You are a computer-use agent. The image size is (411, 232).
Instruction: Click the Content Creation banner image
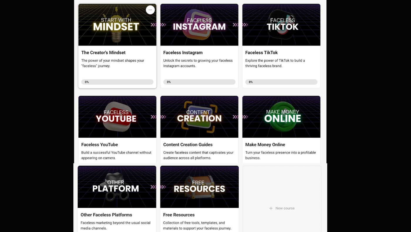199,117
